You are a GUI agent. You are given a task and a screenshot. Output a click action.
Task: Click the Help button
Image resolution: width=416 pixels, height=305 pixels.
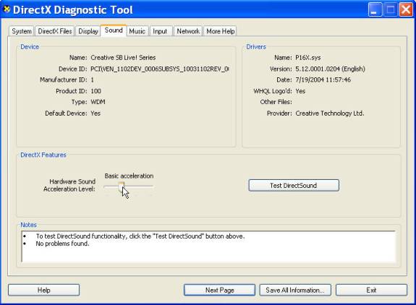coord(44,290)
